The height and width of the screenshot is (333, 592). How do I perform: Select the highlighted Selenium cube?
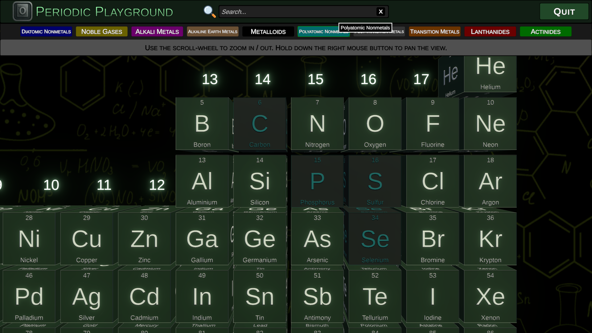point(375,239)
